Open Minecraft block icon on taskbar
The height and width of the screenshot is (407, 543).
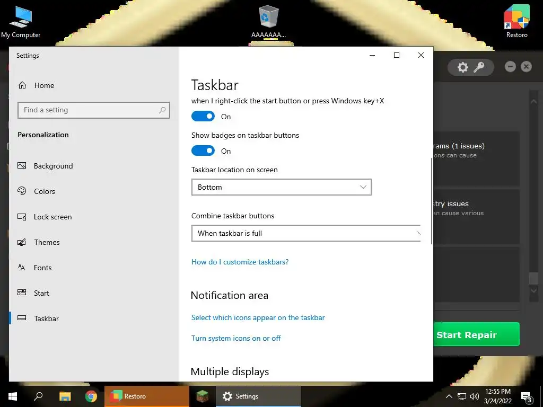[203, 396]
